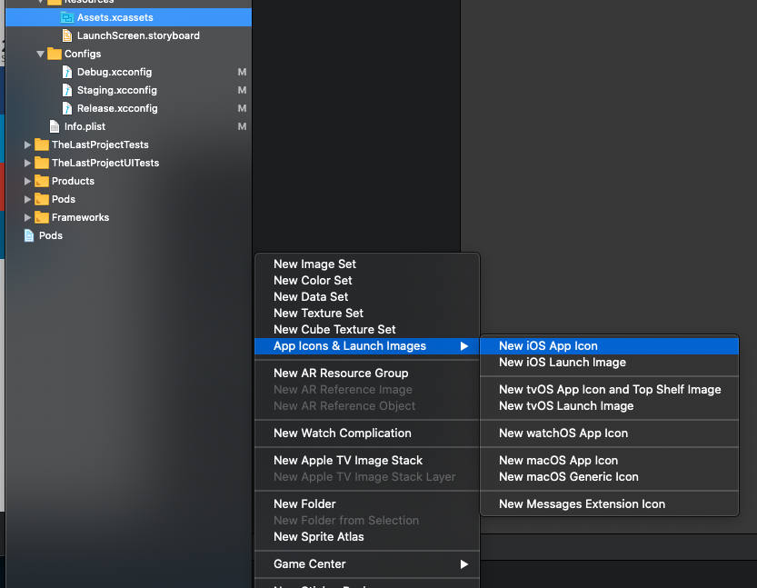This screenshot has width=757, height=588.
Task: Collapse the Configs group
Action: point(41,54)
